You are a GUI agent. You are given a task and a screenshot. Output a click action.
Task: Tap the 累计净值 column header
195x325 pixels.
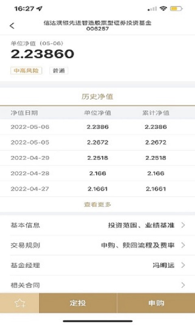pyautogui.click(x=156, y=113)
